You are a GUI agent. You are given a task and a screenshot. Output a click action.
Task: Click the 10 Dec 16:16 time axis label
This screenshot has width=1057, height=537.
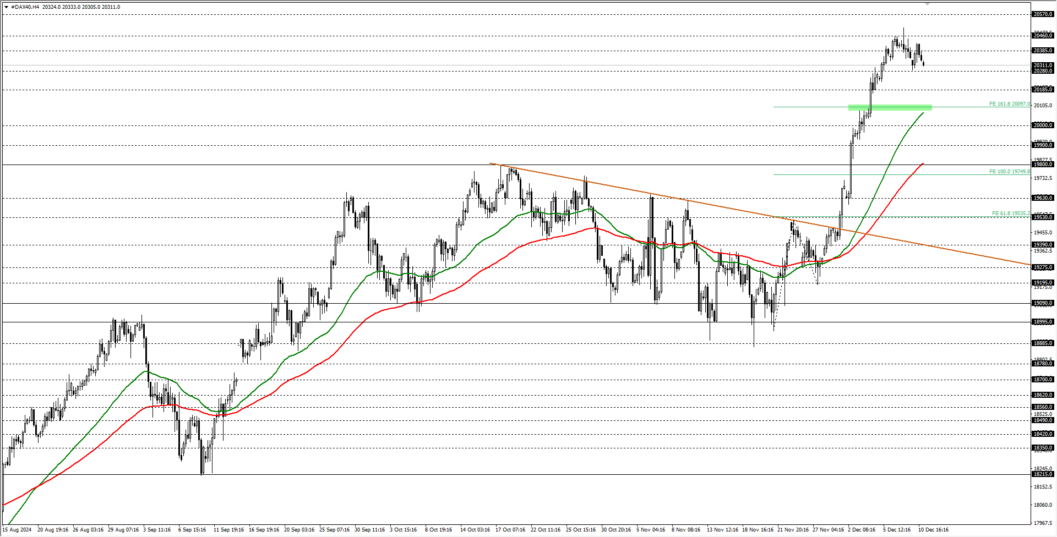(933, 530)
